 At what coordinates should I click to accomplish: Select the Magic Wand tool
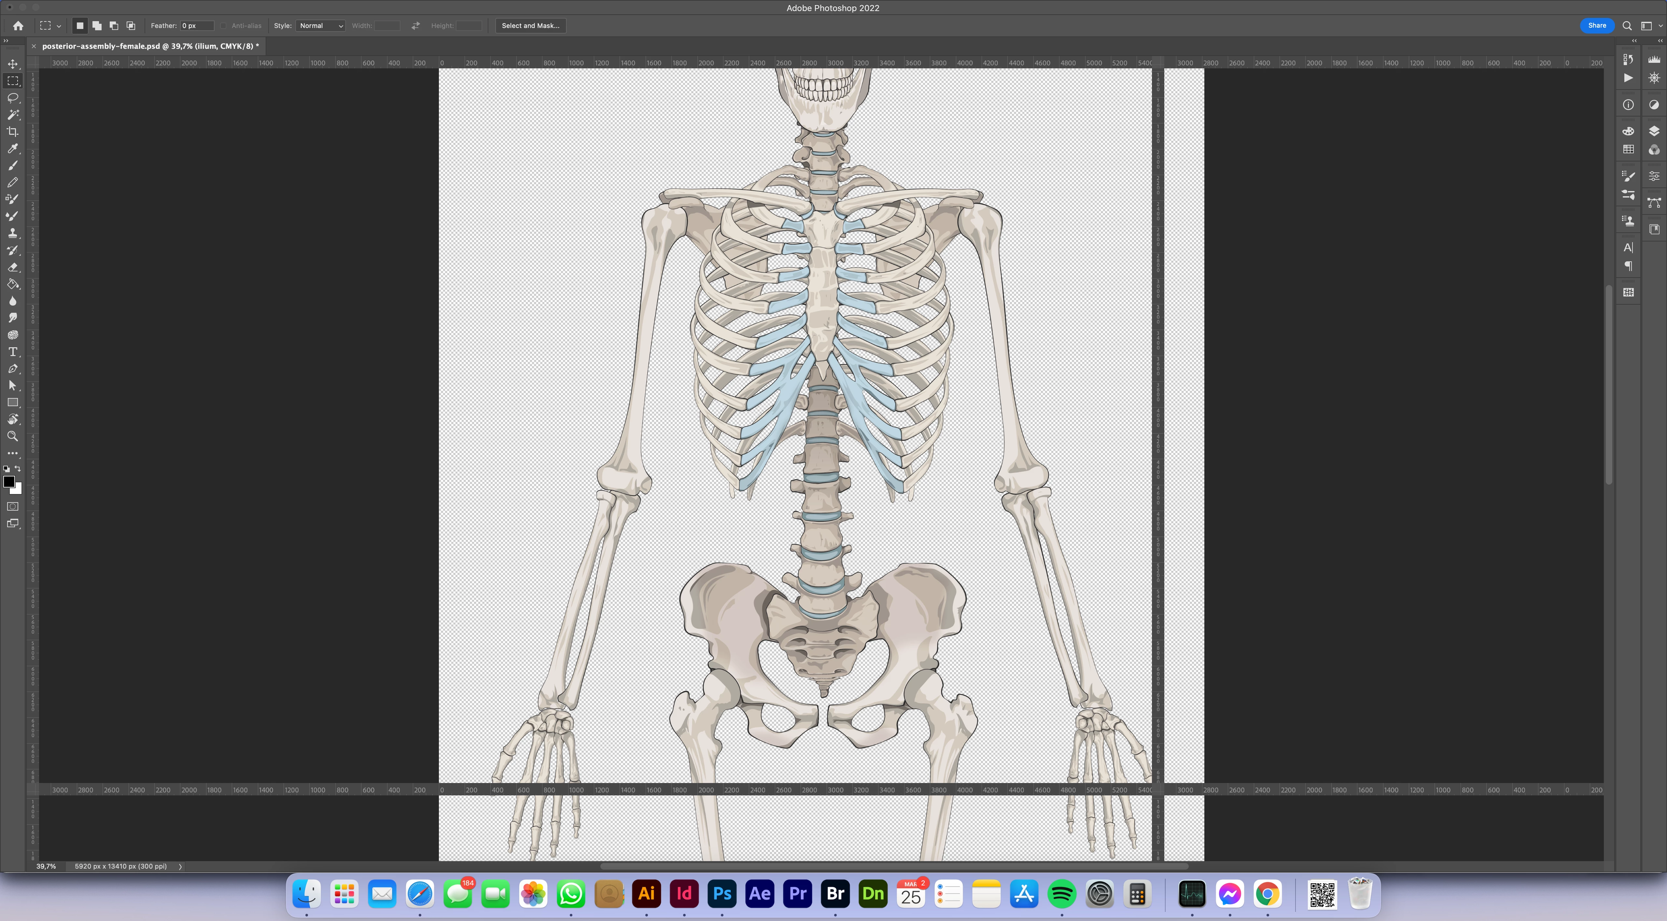click(12, 115)
